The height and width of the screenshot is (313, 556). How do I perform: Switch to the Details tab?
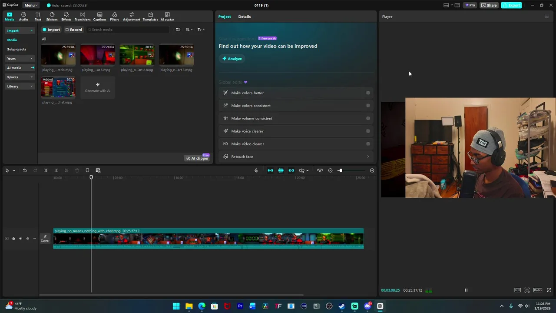click(245, 17)
